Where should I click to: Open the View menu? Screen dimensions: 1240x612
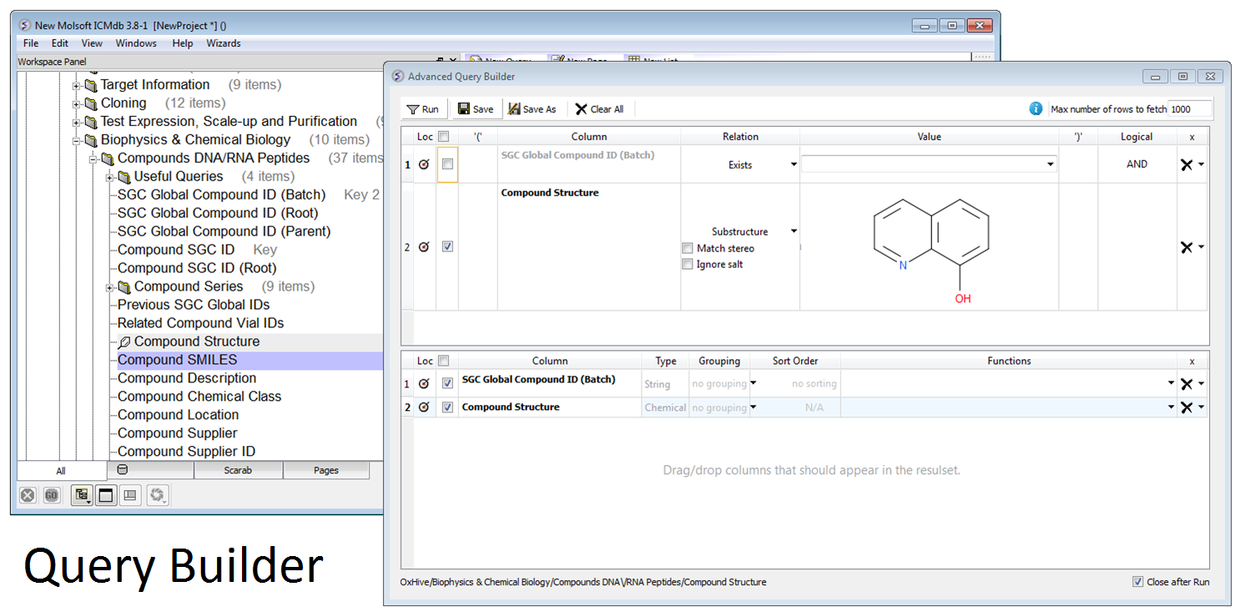92,43
